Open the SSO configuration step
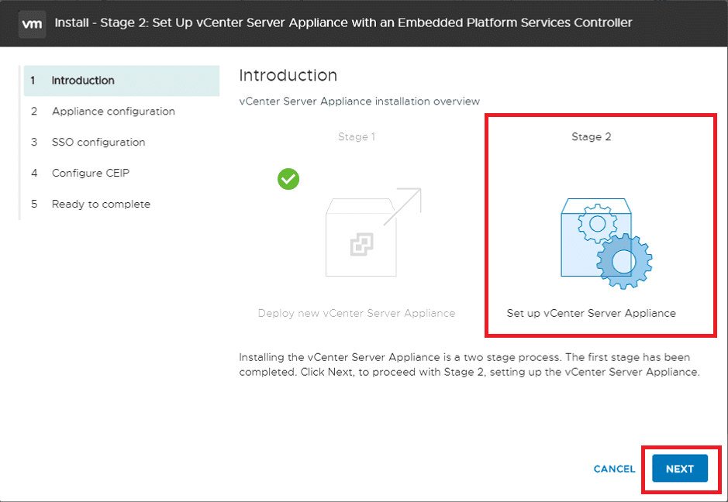The image size is (728, 502). tap(122, 142)
